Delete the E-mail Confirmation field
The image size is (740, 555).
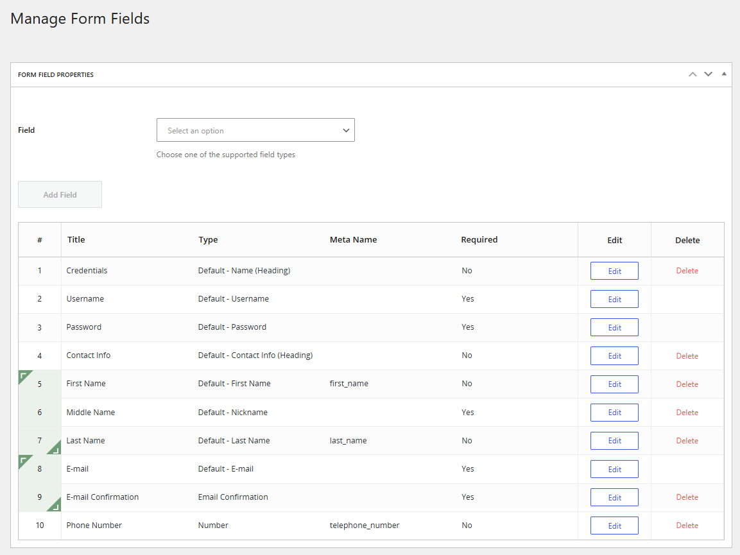pos(687,497)
